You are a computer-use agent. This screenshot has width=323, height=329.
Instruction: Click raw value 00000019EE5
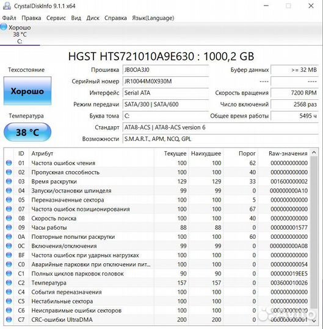click(289, 274)
